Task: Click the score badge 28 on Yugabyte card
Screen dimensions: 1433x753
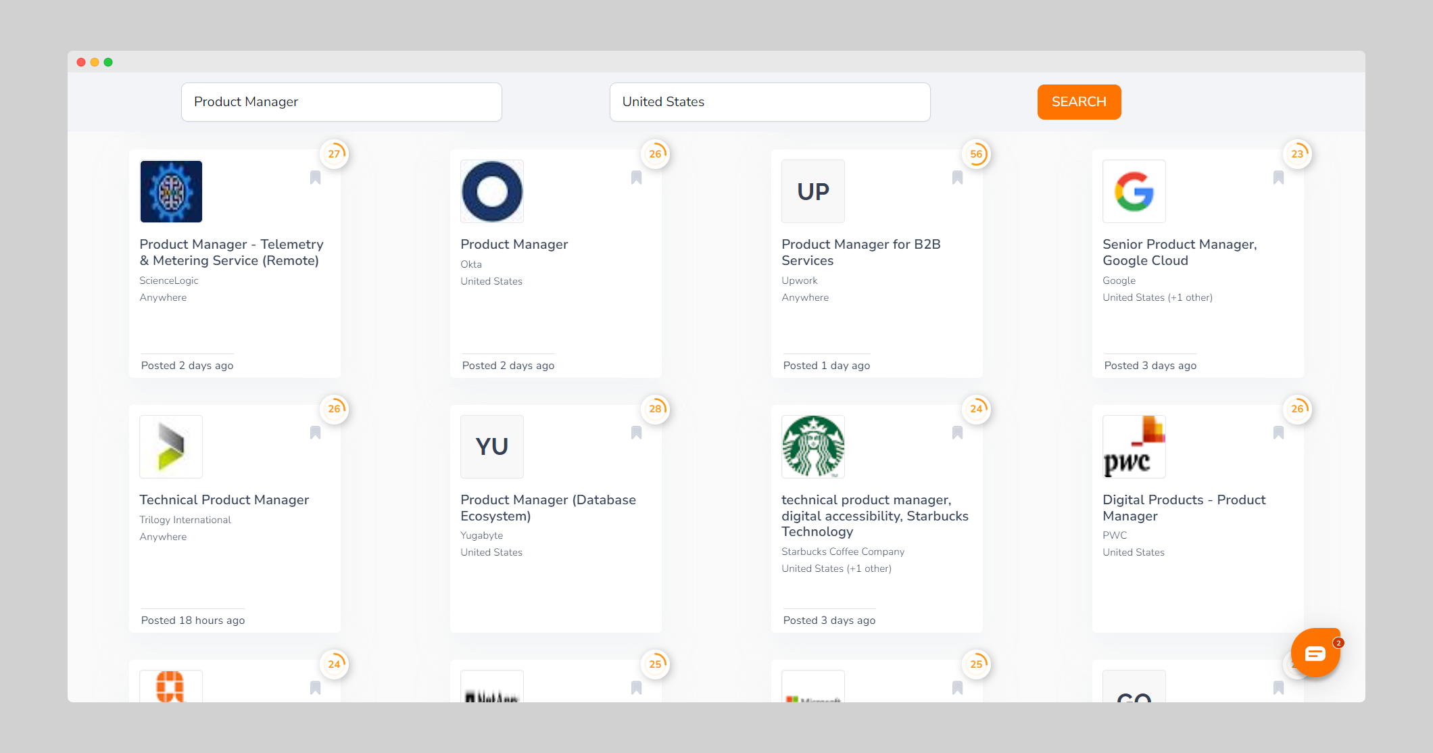Action: pyautogui.click(x=656, y=409)
